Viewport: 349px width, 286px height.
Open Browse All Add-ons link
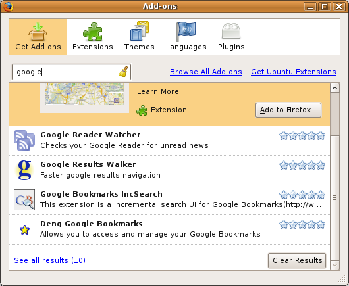point(206,72)
